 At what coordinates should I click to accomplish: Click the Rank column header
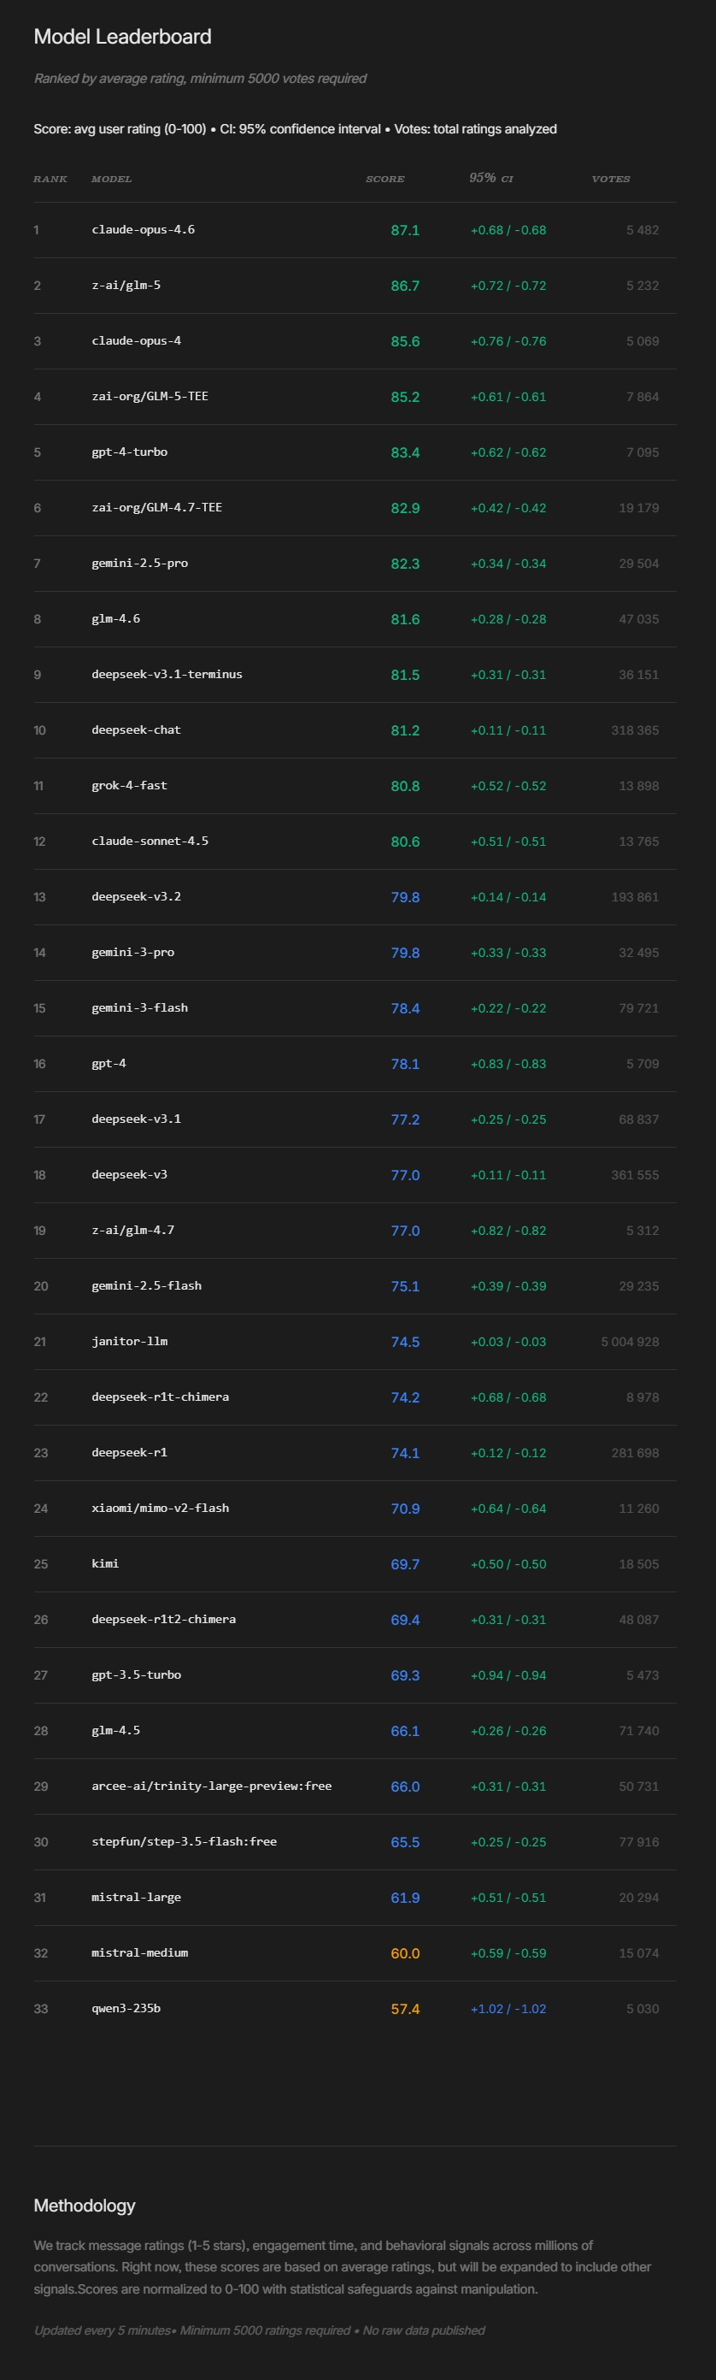pyautogui.click(x=50, y=180)
